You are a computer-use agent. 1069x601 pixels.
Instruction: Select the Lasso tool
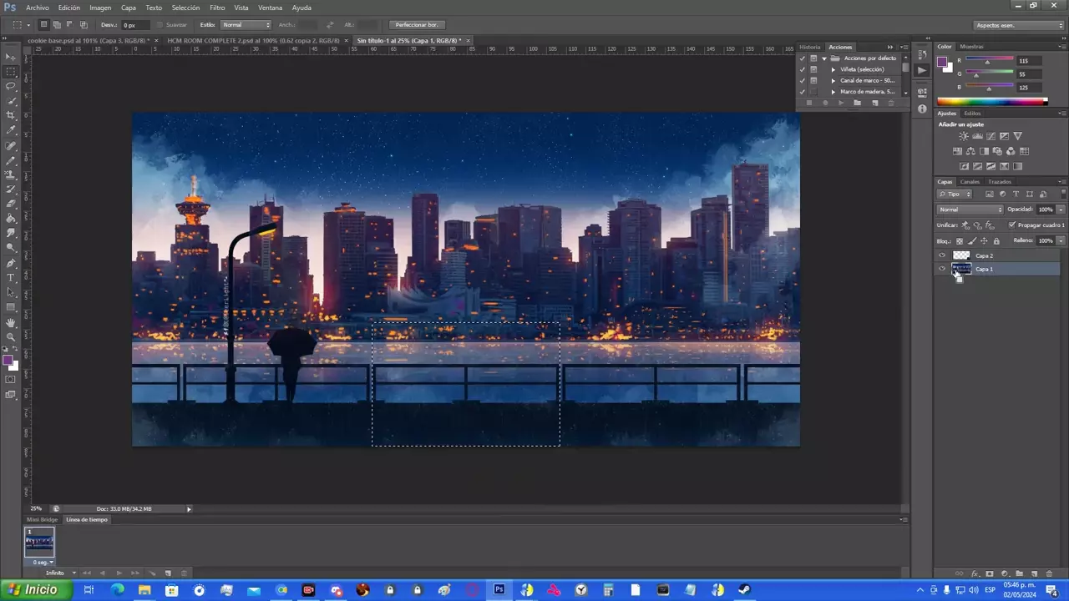pos(11,86)
